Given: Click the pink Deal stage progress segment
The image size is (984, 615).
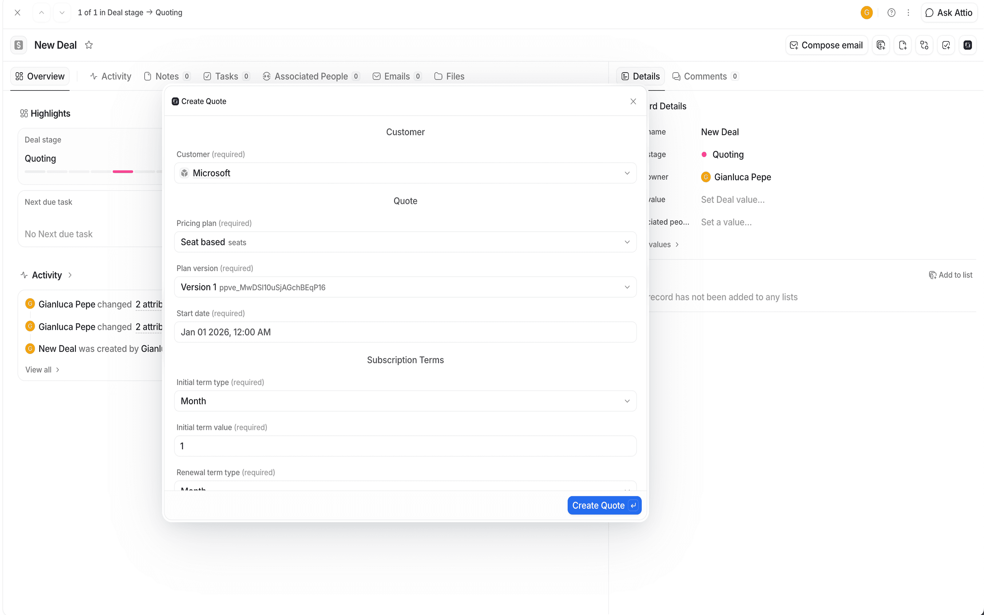Looking at the screenshot, I should click(123, 172).
